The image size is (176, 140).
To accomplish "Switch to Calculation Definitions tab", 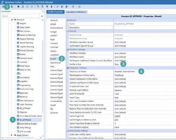I will tap(76, 12).
